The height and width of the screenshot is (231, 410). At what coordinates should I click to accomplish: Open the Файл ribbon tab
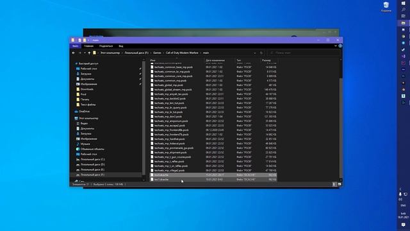[x=76, y=46]
